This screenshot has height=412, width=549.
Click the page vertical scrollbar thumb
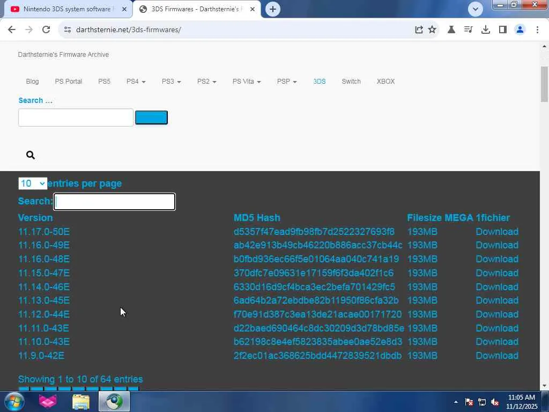(x=544, y=84)
